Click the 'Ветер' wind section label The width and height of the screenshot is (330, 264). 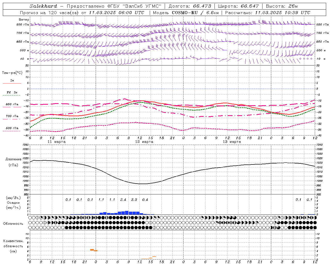click(24, 20)
